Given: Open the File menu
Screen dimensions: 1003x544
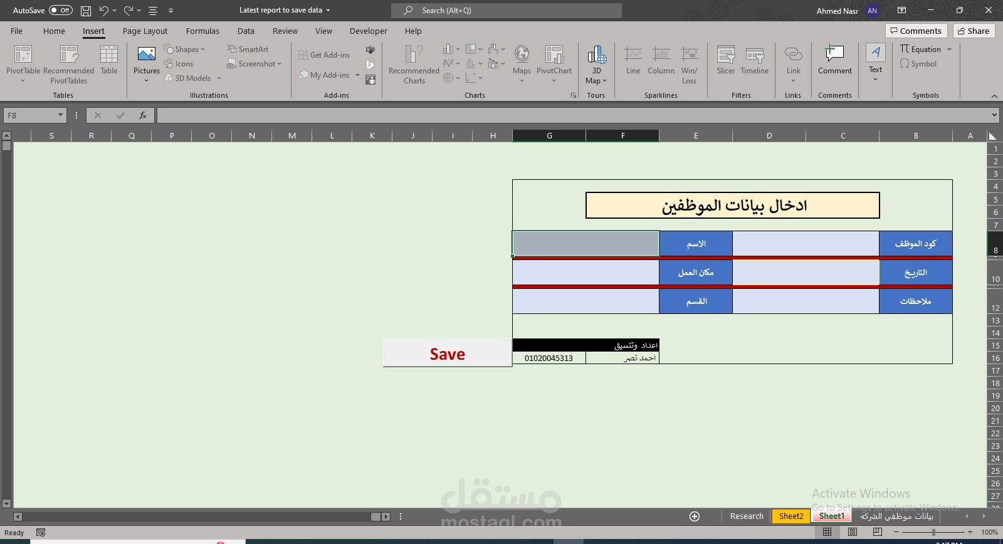Looking at the screenshot, I should [x=17, y=31].
